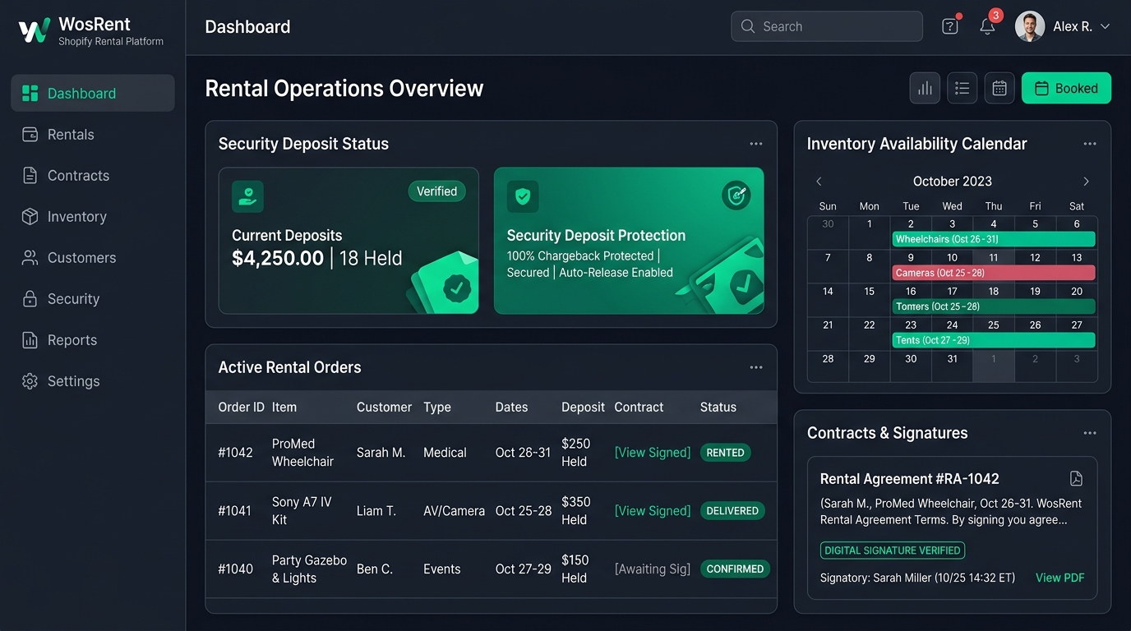Click the View PDF link
This screenshot has width=1131, height=631.
(1060, 578)
